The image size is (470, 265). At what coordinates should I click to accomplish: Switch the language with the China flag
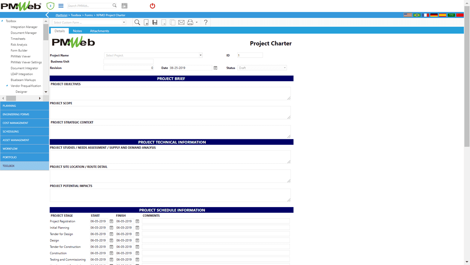click(x=460, y=15)
